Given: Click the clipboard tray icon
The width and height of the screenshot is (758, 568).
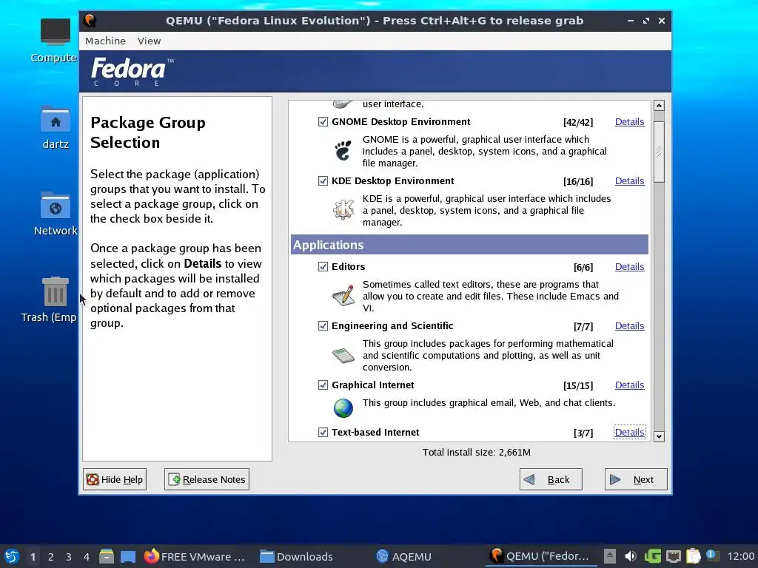Looking at the screenshot, I should (x=693, y=556).
